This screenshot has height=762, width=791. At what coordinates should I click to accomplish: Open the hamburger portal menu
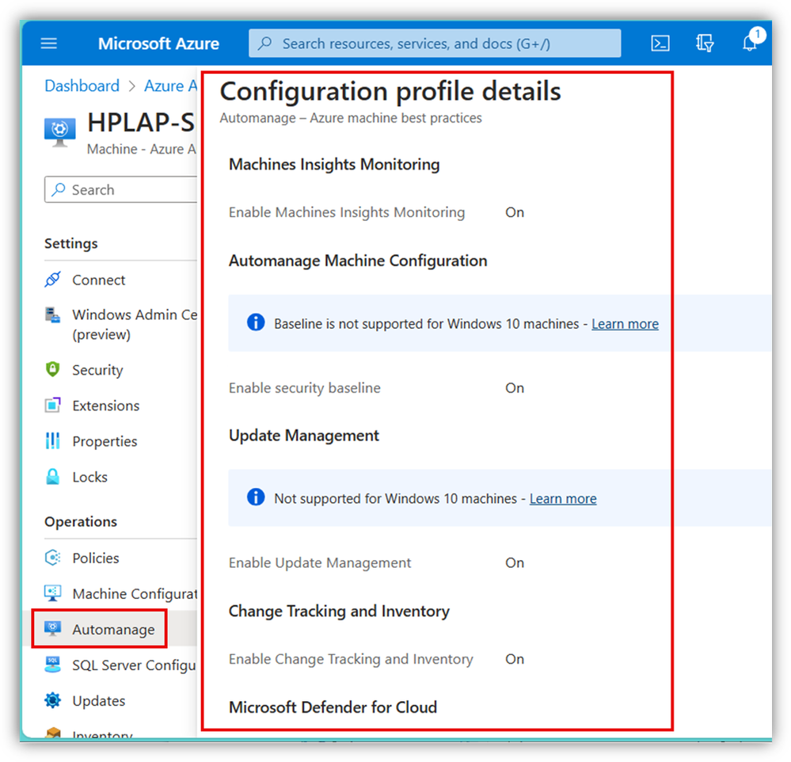49,44
